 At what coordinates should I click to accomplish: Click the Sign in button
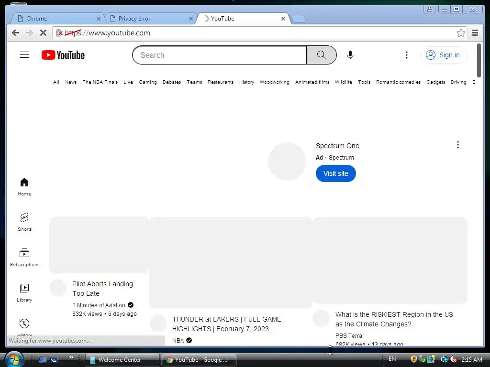[x=444, y=55]
